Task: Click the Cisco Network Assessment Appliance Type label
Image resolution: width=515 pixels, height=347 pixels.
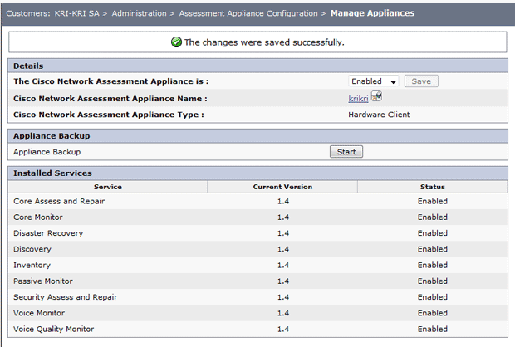Action: pyautogui.click(x=109, y=115)
